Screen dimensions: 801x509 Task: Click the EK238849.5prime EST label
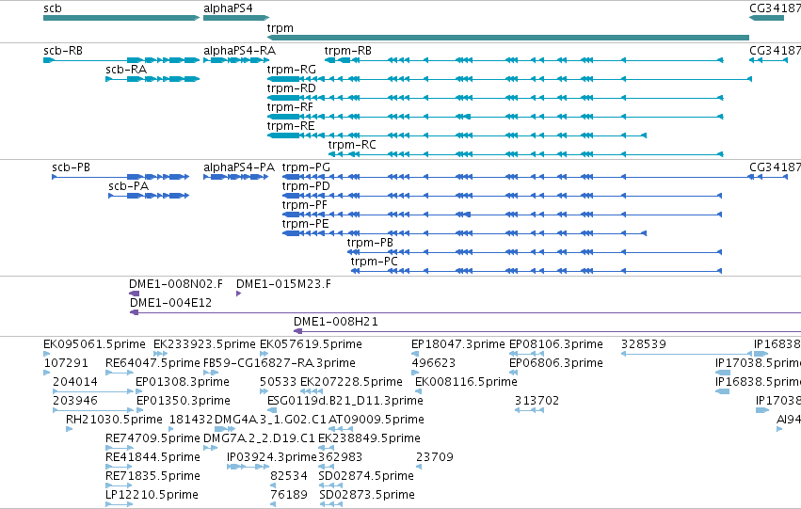tap(369, 439)
